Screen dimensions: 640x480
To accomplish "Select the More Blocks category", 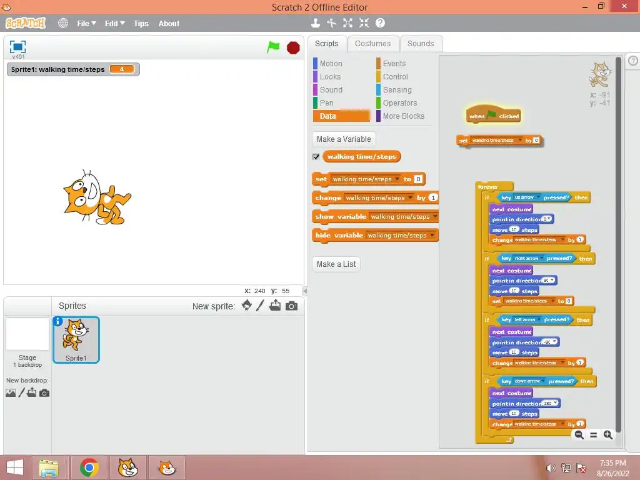I will (x=404, y=116).
